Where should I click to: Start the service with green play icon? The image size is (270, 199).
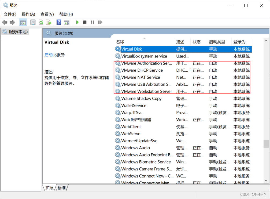(x=77, y=22)
